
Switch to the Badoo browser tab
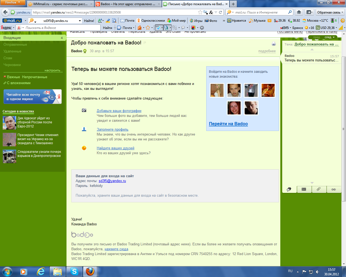pyautogui.click(x=128, y=4)
